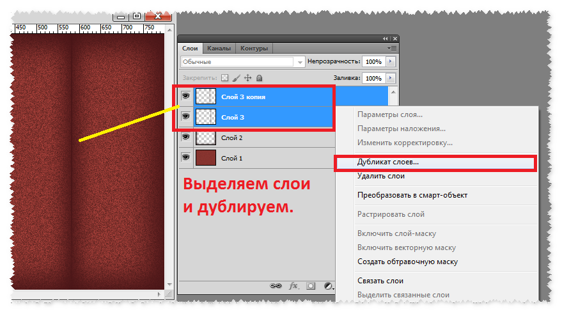Click layers list scrollbar up arrow
This screenshot has width=562, height=314.
393,92
